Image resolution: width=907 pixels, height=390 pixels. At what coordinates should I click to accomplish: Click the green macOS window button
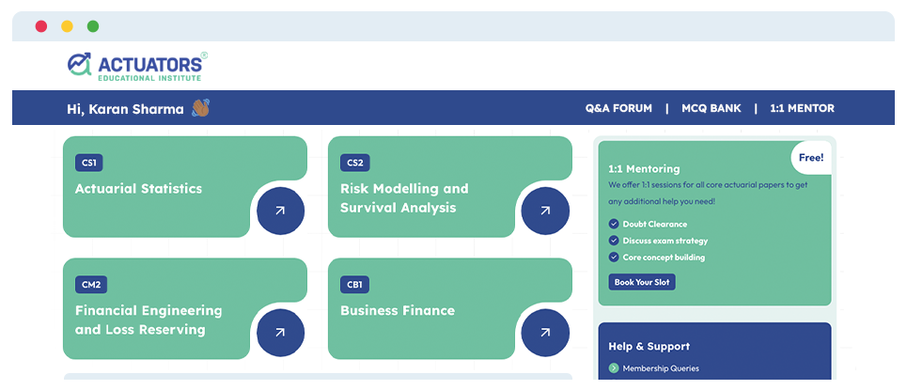[x=92, y=26]
